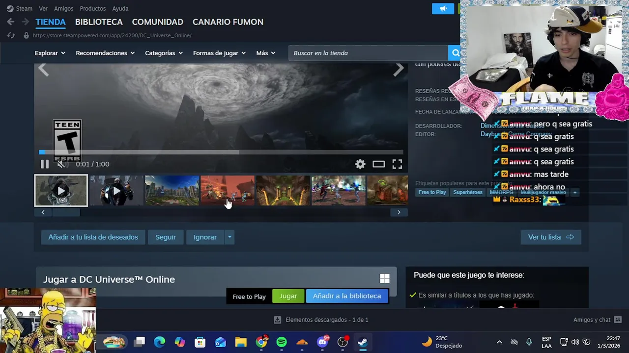Open the Amigos menu
Image resolution: width=629 pixels, height=353 pixels.
(64, 8)
